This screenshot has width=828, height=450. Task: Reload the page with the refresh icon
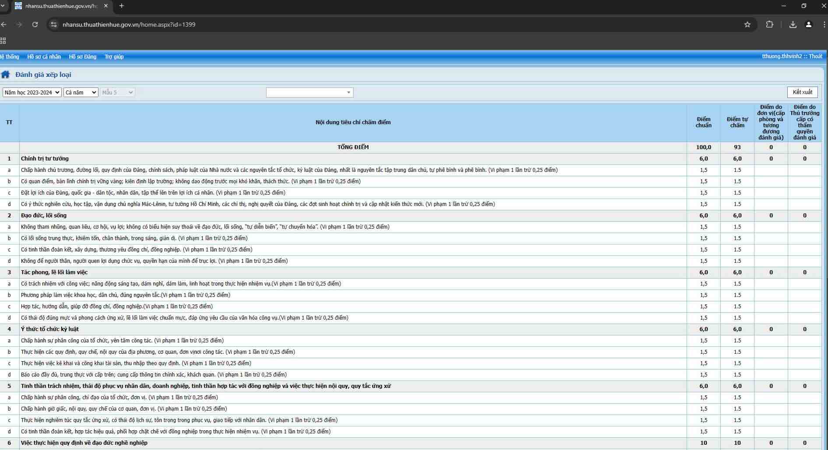[35, 24]
